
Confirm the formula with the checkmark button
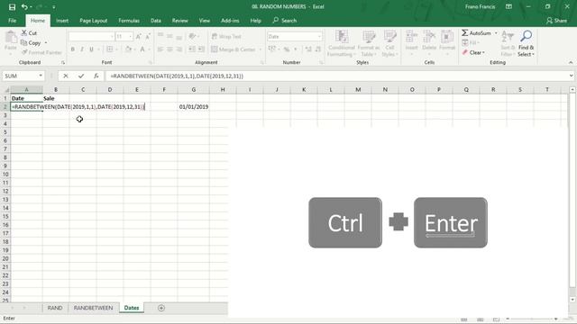coord(81,76)
